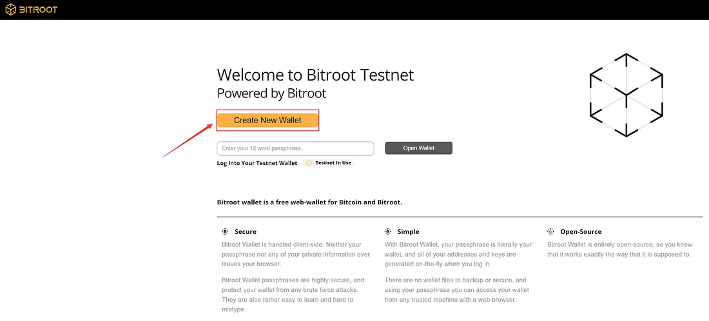Click the red arrow annotation
709x321 pixels.
point(188,141)
